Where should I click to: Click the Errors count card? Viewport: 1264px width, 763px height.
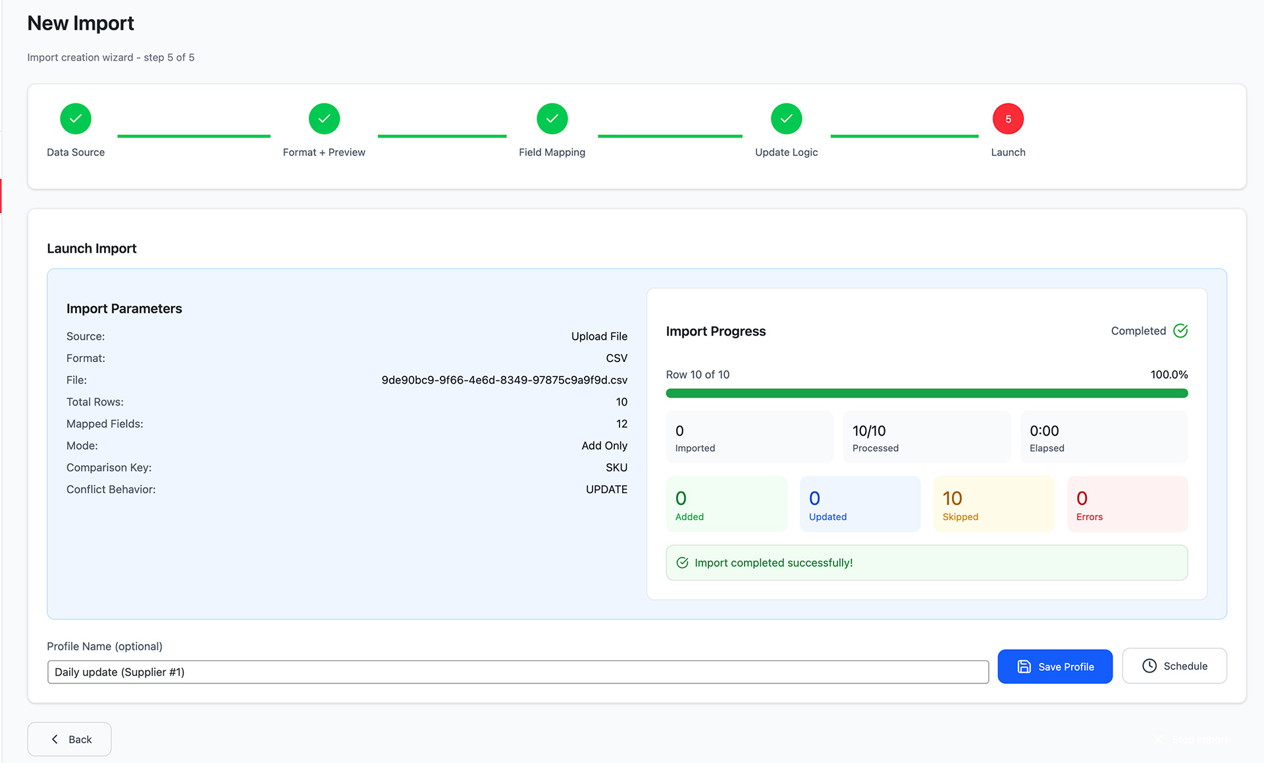click(x=1127, y=504)
